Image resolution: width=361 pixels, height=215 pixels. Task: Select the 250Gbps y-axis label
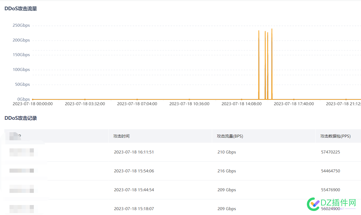coord(21,25)
